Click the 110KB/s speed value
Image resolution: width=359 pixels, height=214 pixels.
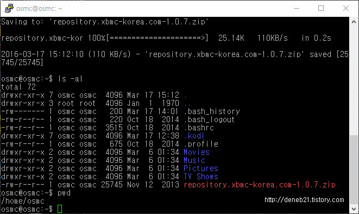[x=273, y=38]
